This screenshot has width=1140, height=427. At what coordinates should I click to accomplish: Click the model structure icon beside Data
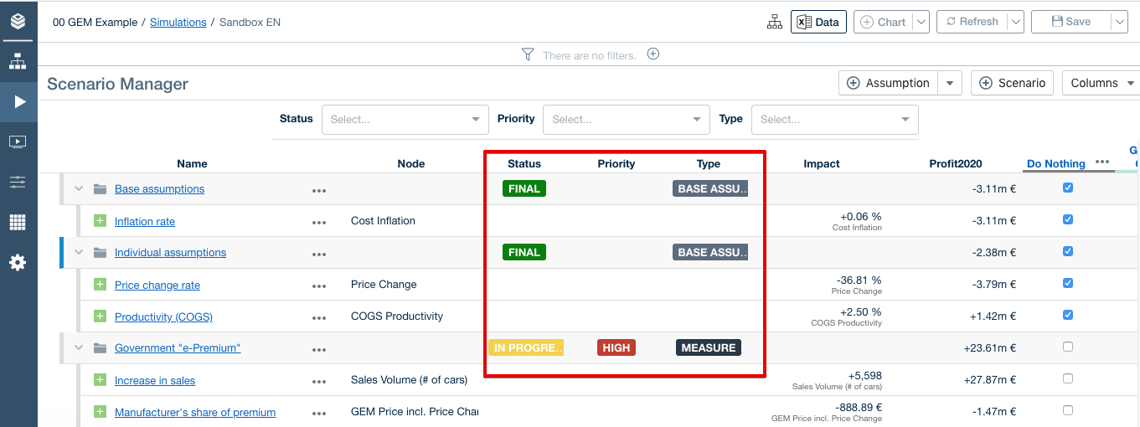[775, 23]
